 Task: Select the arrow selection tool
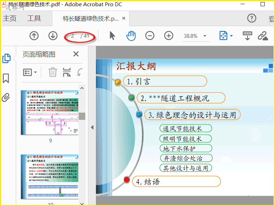[112, 36]
